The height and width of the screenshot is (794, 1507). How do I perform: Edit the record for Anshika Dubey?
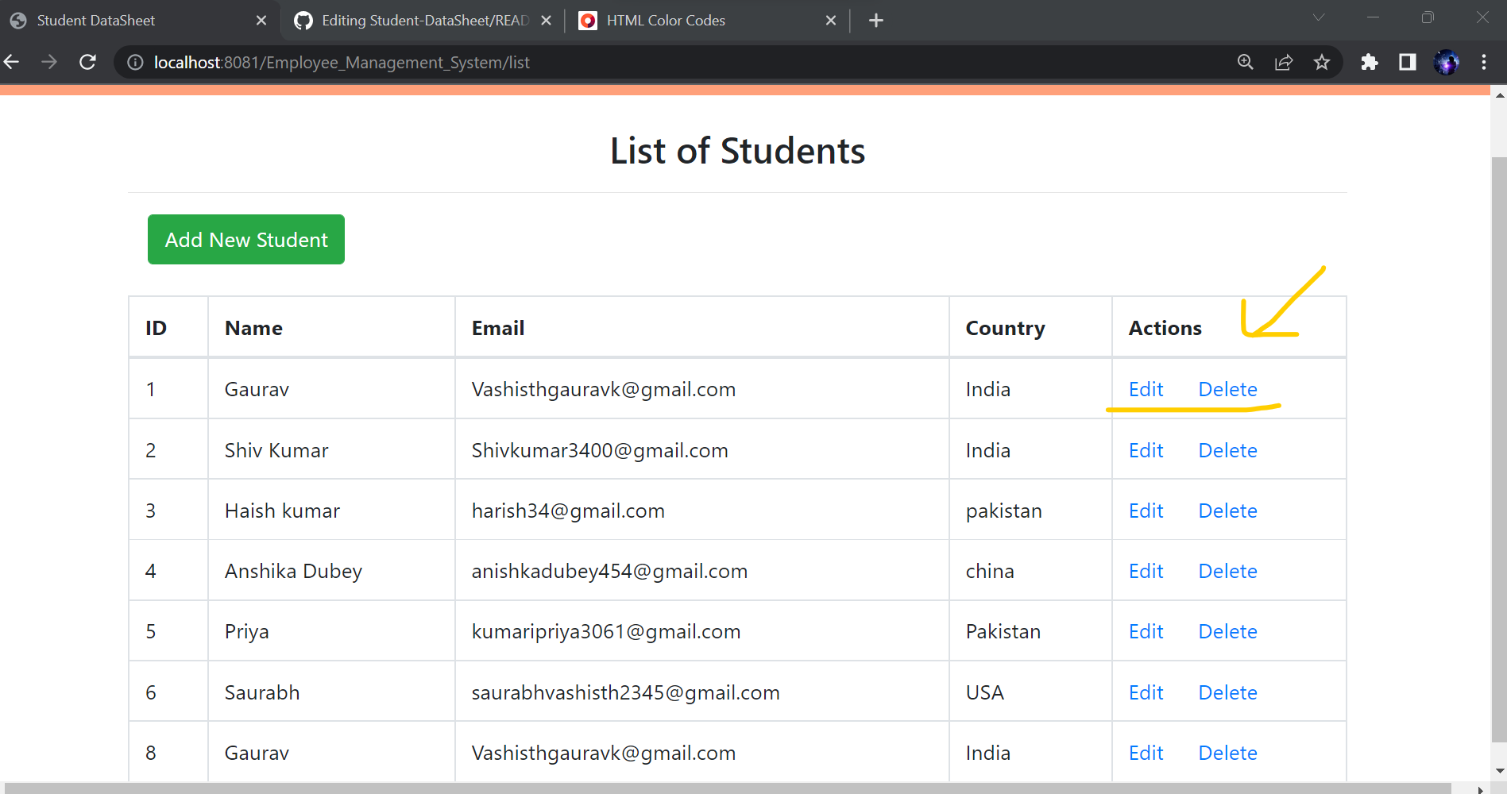click(1145, 571)
